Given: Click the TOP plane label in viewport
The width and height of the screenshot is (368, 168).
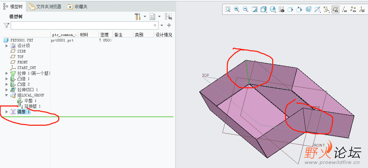Looking at the screenshot, I should [206, 75].
